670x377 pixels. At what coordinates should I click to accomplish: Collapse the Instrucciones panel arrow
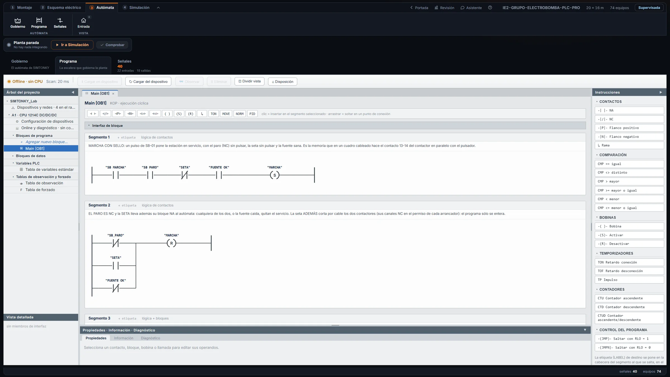[x=661, y=92]
